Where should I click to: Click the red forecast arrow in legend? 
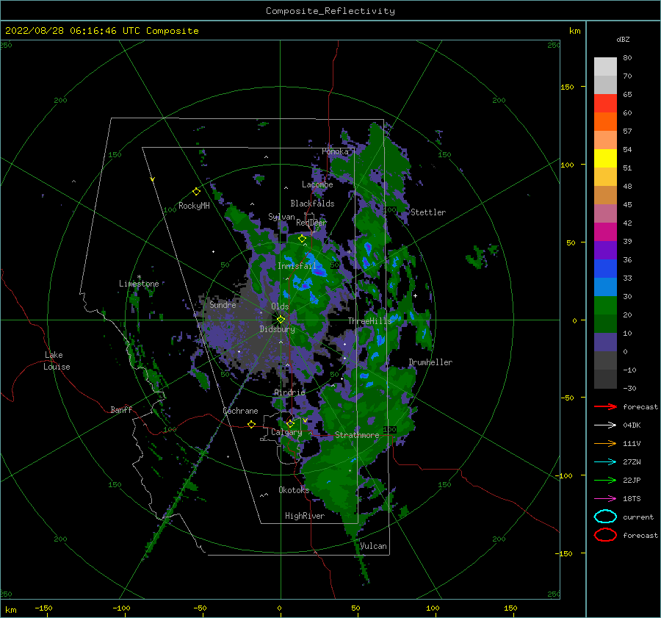605,406
